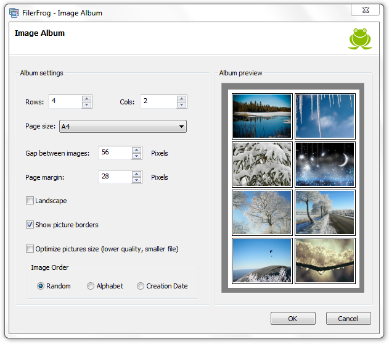Click the water droplet branch thumbnail
This screenshot has width=389, height=344.
[x=325, y=261]
